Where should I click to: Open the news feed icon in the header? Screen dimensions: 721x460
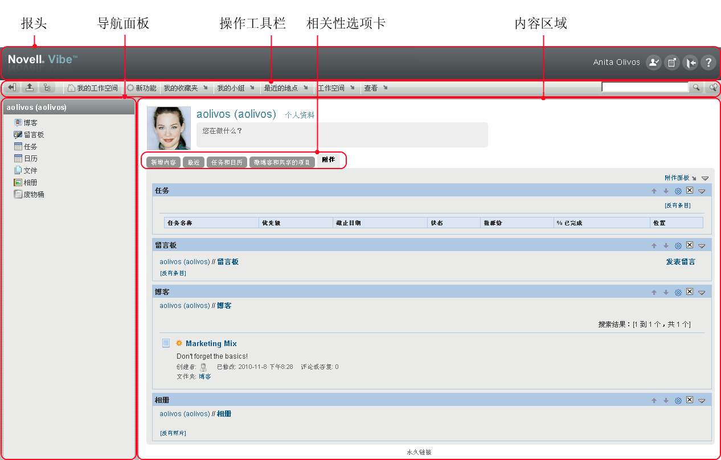(671, 63)
